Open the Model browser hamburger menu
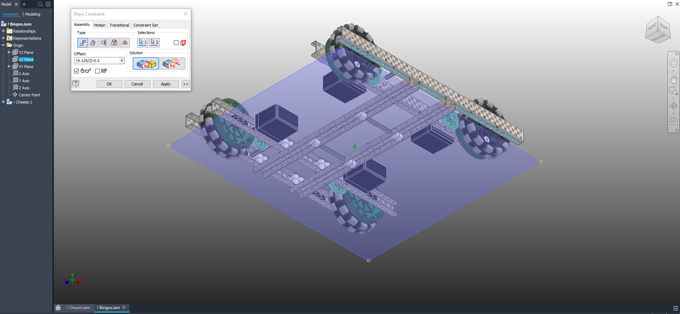680x314 pixels. pos(48,4)
